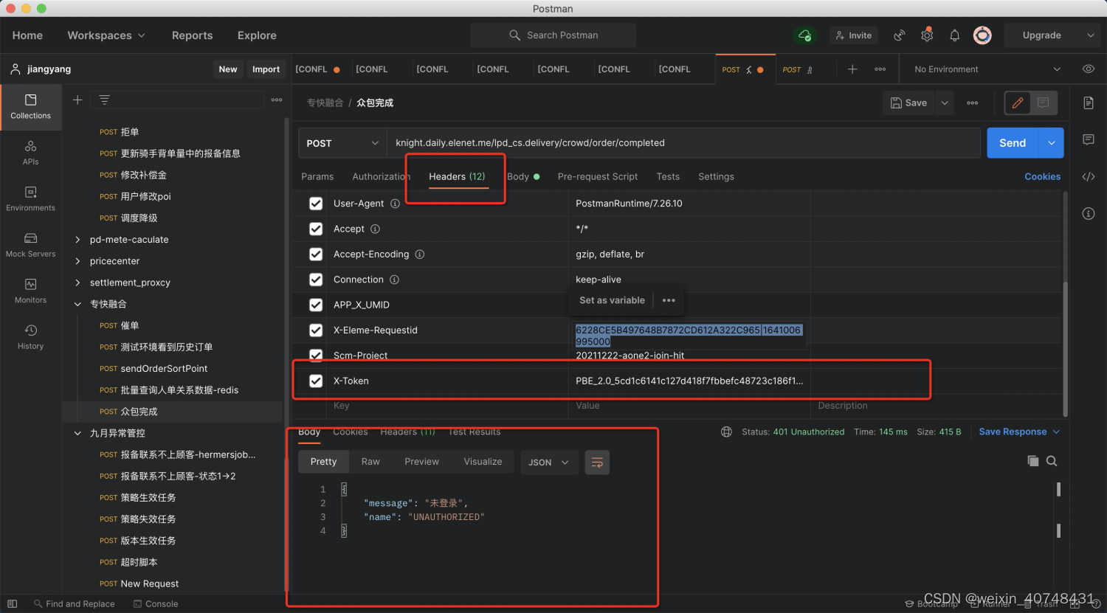Switch to the Pre-request Script tab

click(598, 176)
